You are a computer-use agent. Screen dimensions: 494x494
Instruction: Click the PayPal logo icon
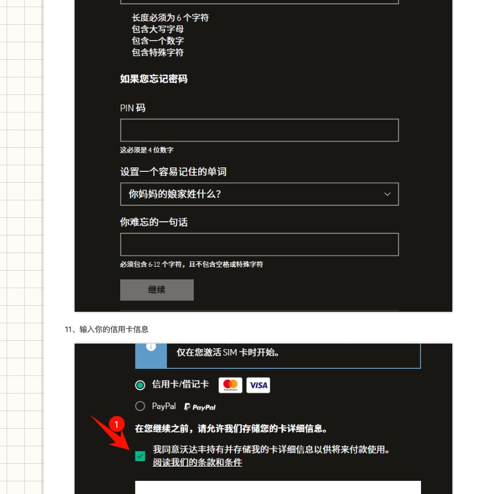point(200,407)
